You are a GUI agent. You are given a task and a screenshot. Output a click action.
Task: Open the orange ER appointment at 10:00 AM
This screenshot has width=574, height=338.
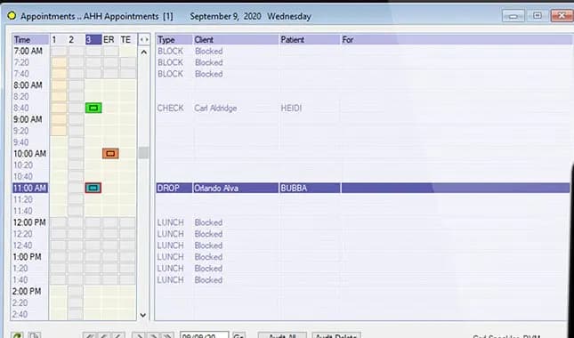point(110,154)
